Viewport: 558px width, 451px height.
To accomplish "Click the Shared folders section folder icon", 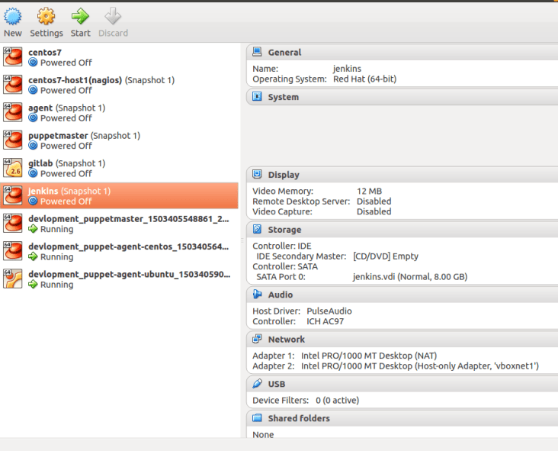I will 257,418.
